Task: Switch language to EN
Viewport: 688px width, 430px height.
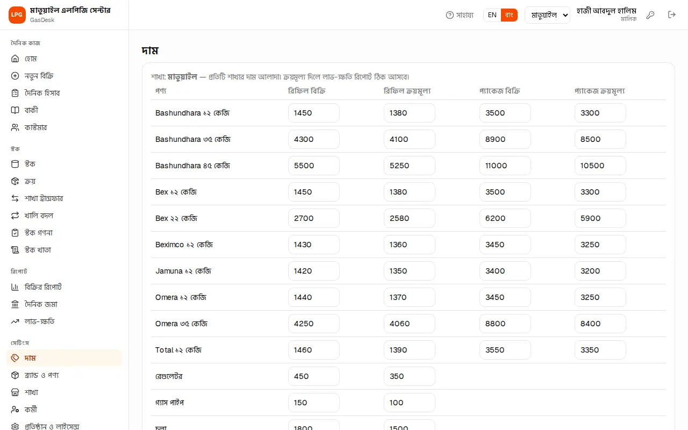Action: point(492,15)
